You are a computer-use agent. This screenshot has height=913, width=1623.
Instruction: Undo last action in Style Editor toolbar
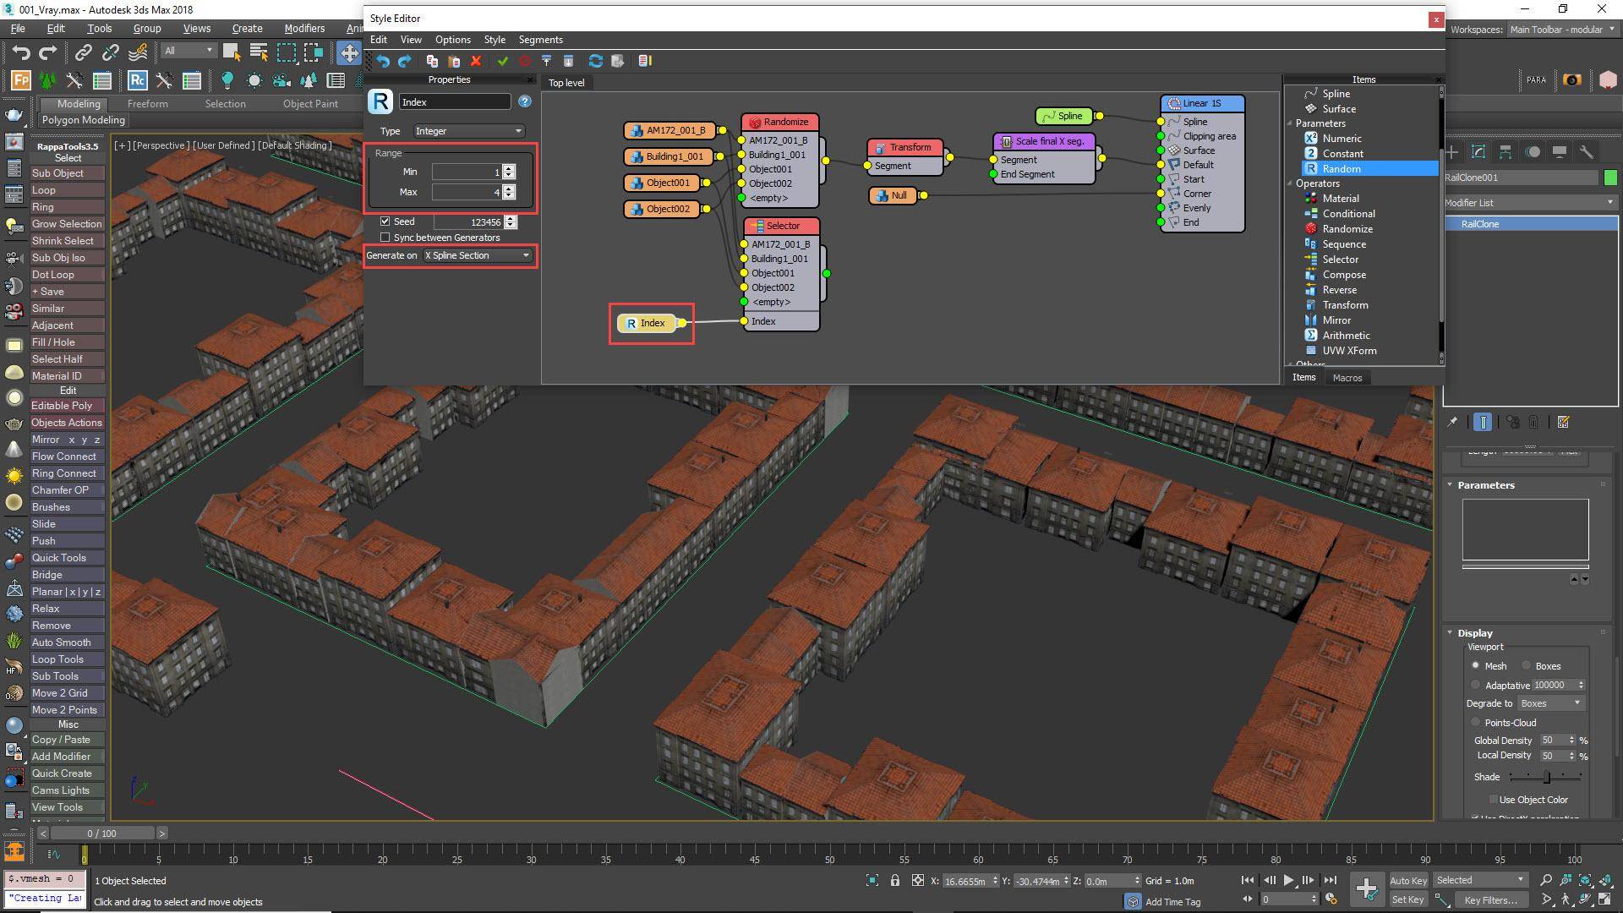383,61
